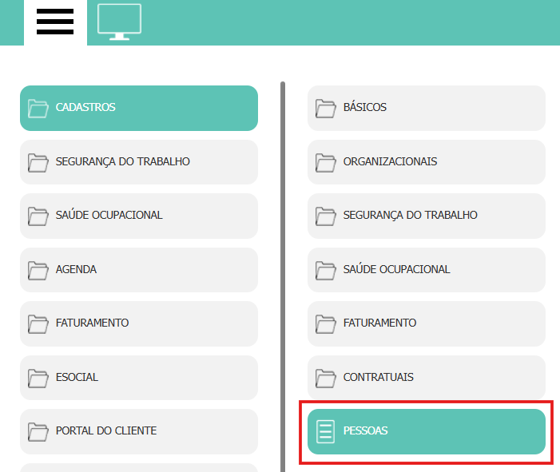This screenshot has height=472, width=560.
Task: Click the ESOCIAL folder icon
Action: coord(38,379)
